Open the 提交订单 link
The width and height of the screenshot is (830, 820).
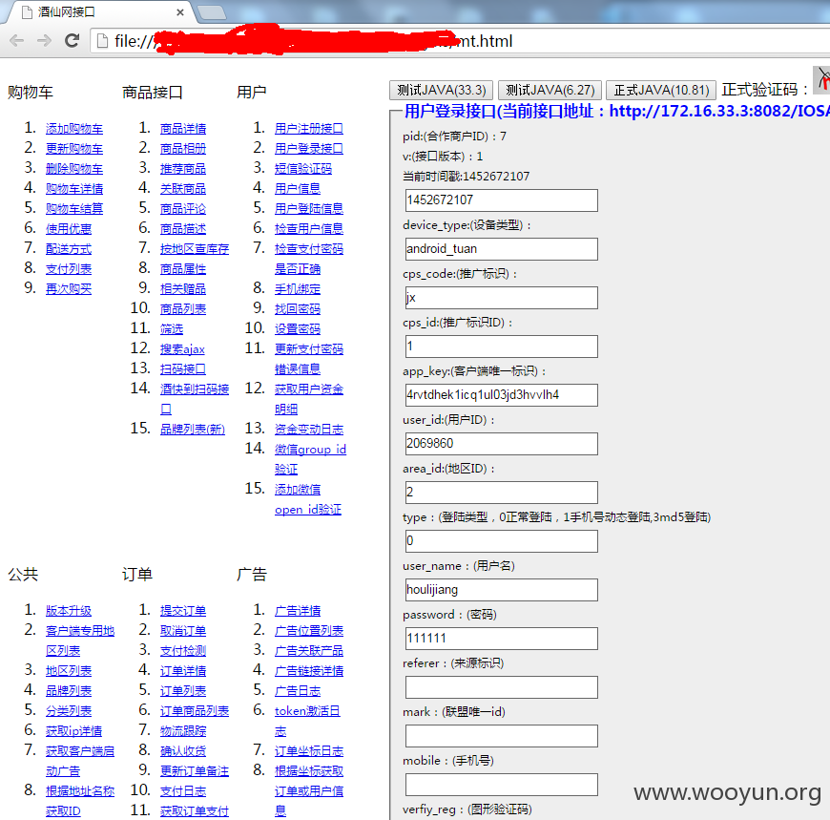(183, 611)
